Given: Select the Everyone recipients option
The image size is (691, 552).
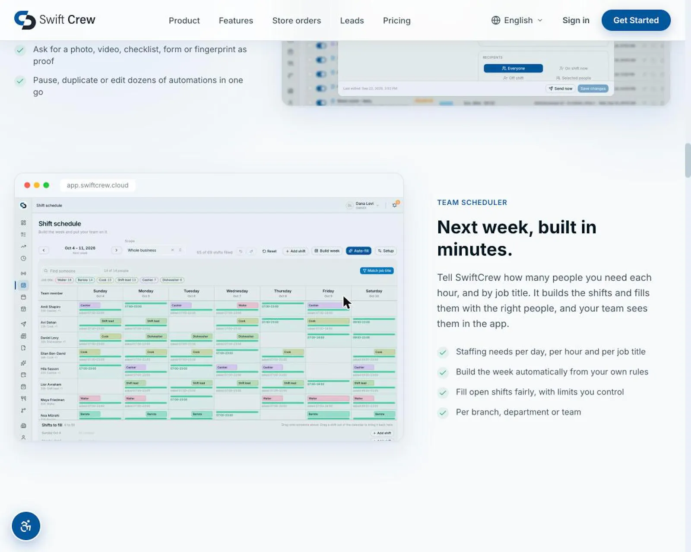Looking at the screenshot, I should click(x=513, y=68).
